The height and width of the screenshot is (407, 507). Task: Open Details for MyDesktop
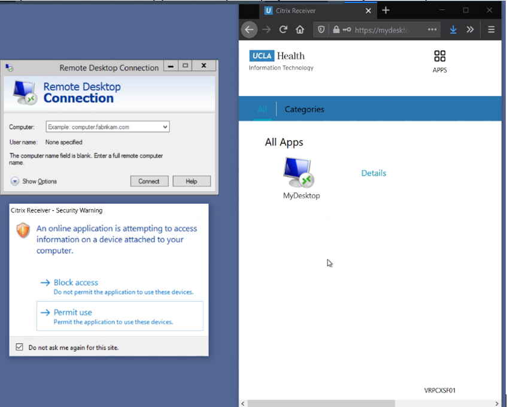click(x=374, y=173)
